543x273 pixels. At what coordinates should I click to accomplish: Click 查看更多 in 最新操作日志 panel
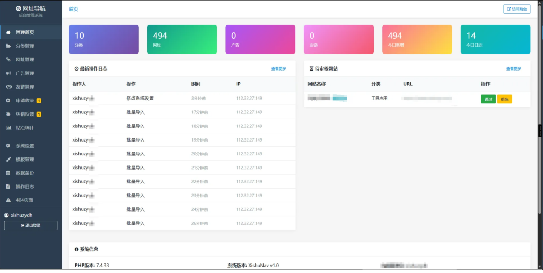click(x=279, y=69)
